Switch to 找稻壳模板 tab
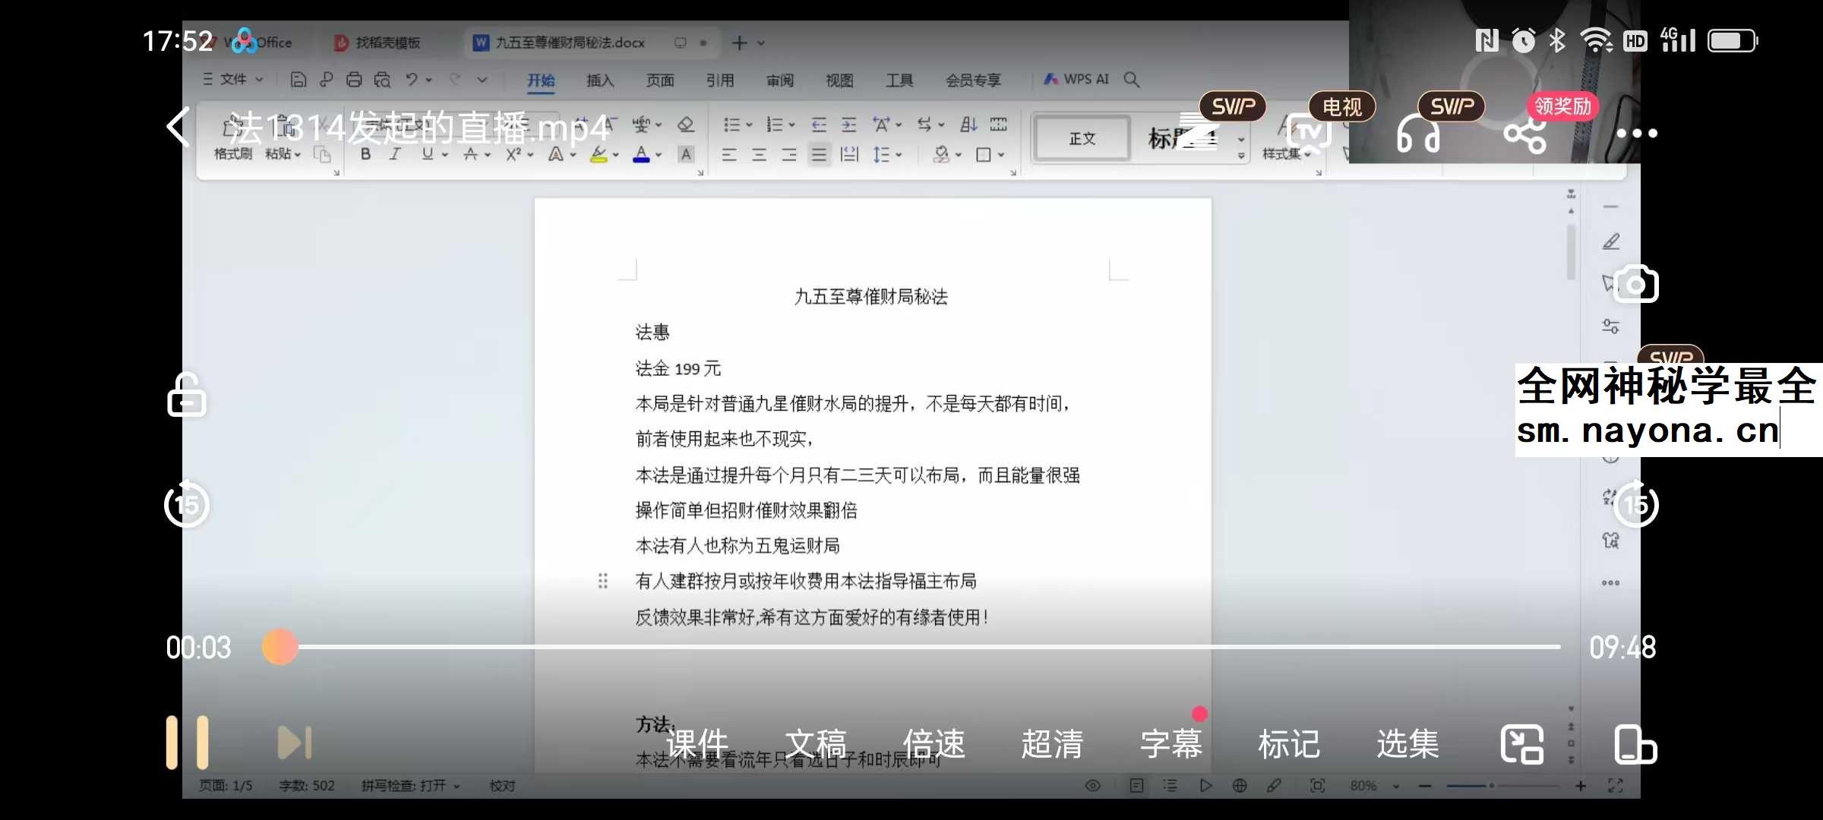This screenshot has height=820, width=1823. 378,43
